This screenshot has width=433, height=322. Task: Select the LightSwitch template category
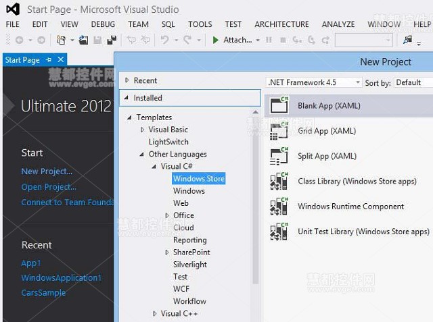168,142
